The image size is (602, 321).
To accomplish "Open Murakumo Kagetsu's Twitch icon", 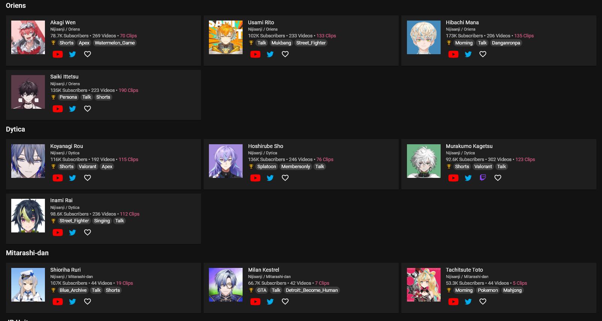I will point(483,178).
